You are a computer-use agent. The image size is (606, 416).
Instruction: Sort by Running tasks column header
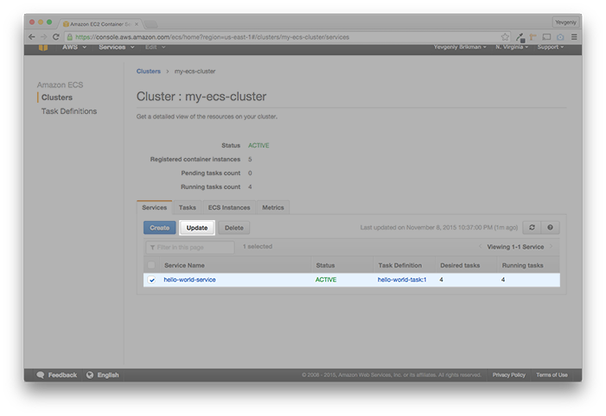522,265
